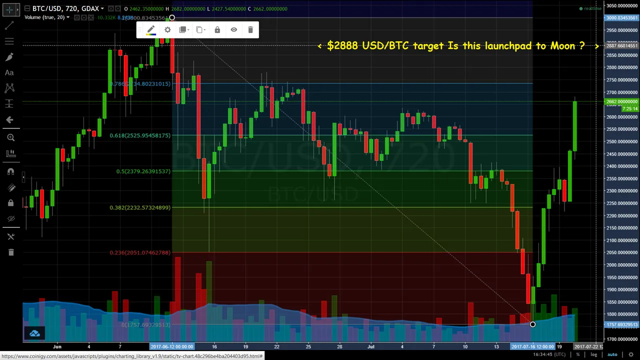The width and height of the screenshot is (640, 360).
Task: Open Volume indicator settings gear
Action: (x=84, y=17)
